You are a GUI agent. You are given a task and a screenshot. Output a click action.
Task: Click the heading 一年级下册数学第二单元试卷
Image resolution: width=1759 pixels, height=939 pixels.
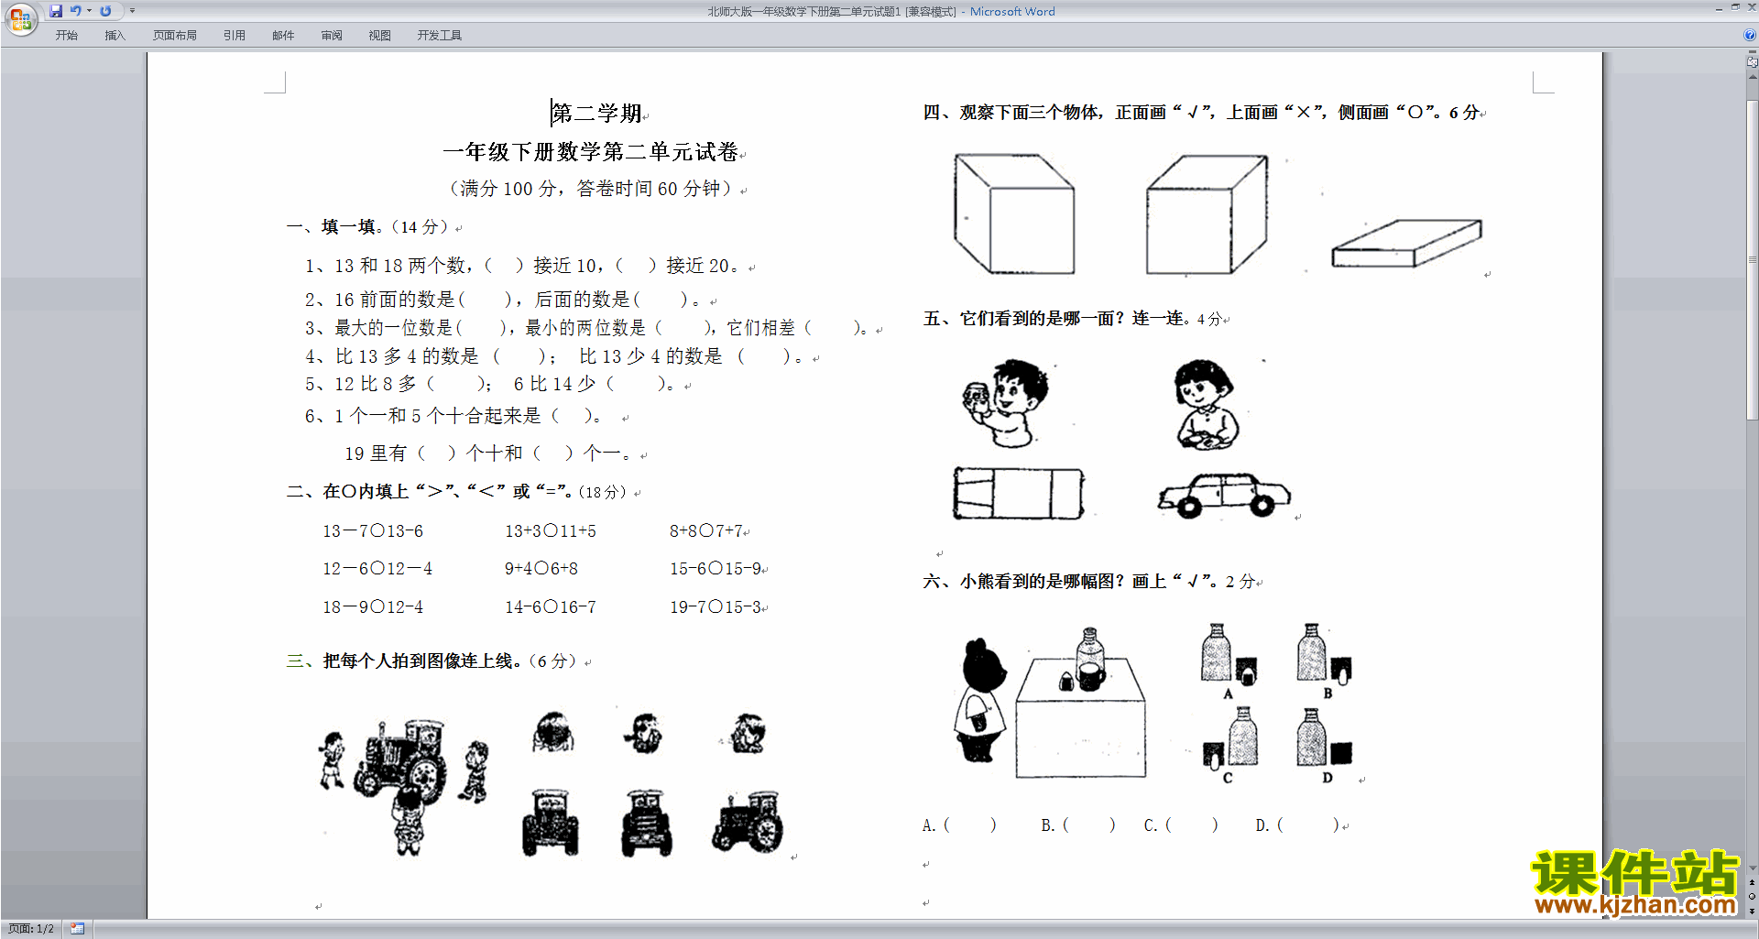click(591, 152)
